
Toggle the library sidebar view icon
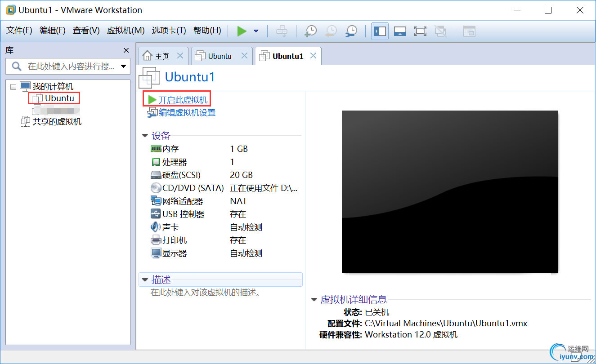click(380, 31)
